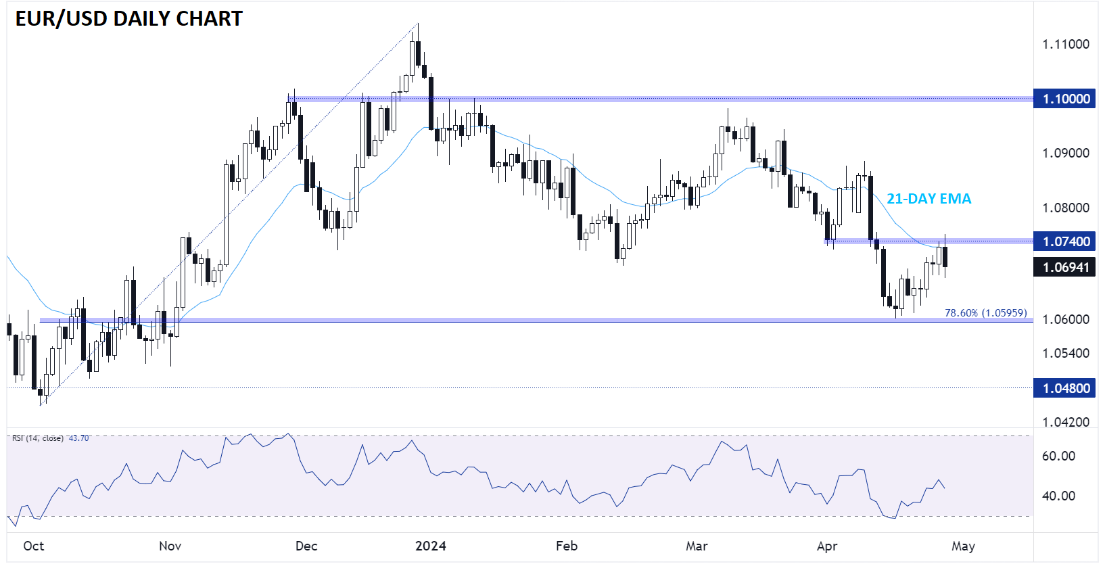Click the RSI value 43.70 reading
The image size is (1105, 564).
tap(78, 438)
